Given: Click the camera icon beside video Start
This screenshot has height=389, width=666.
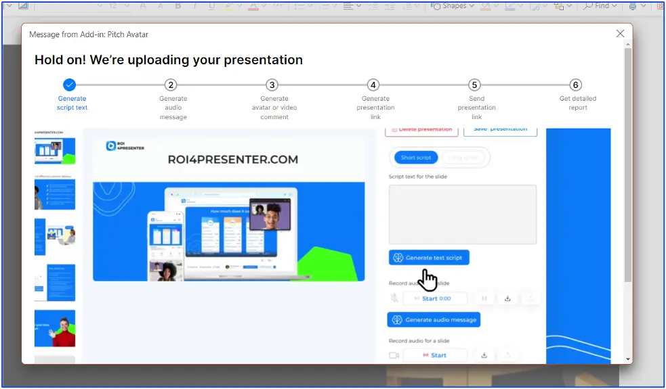Looking at the screenshot, I should tap(394, 355).
